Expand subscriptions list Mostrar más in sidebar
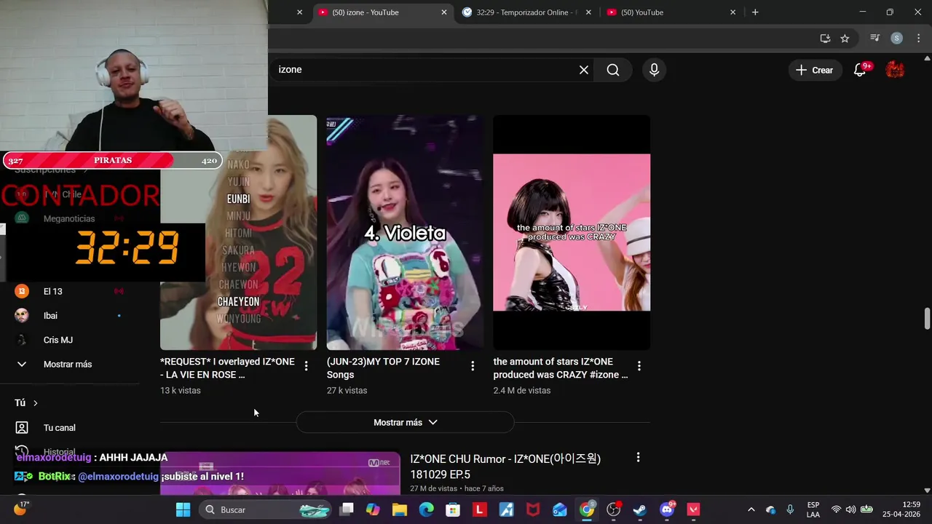Screen dimensions: 932x524 point(68,364)
